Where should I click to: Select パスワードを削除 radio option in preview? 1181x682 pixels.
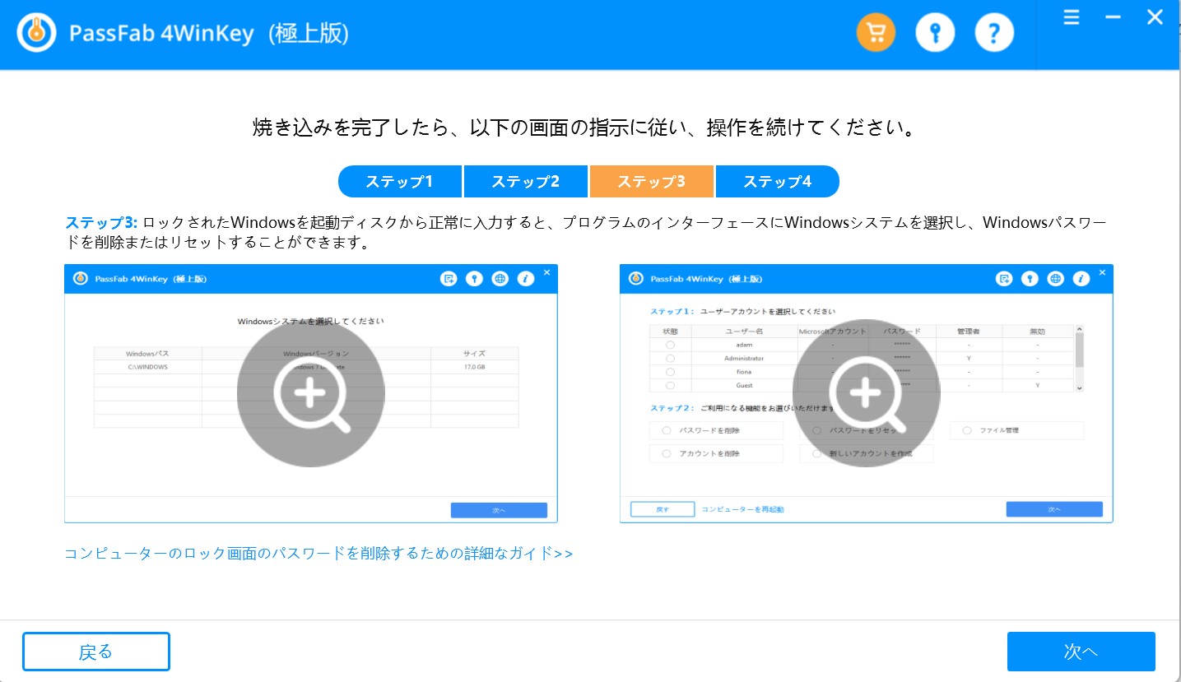click(x=667, y=430)
